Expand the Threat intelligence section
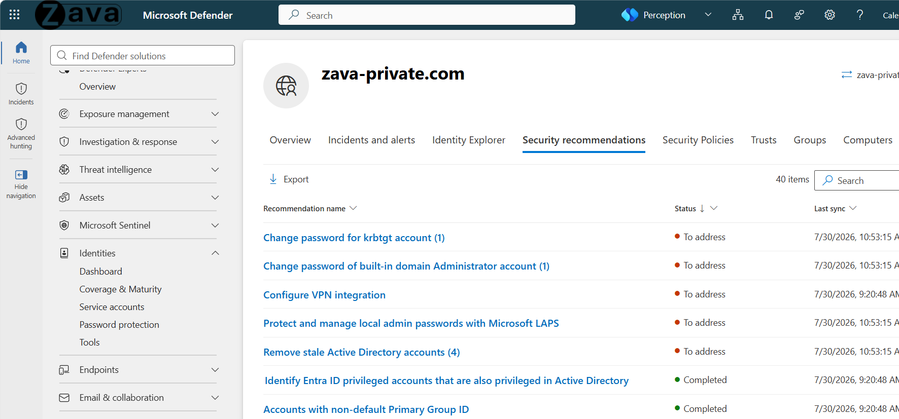Screen dimensions: 899x419 click(x=215, y=170)
